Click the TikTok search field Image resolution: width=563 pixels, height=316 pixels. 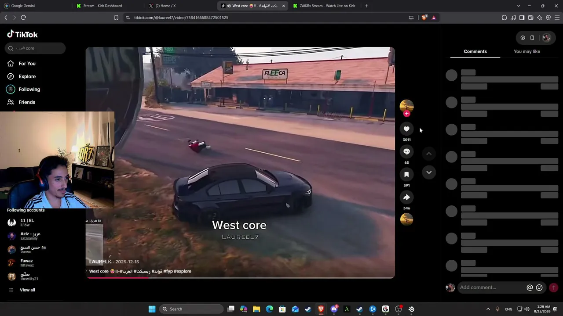coord(36,48)
